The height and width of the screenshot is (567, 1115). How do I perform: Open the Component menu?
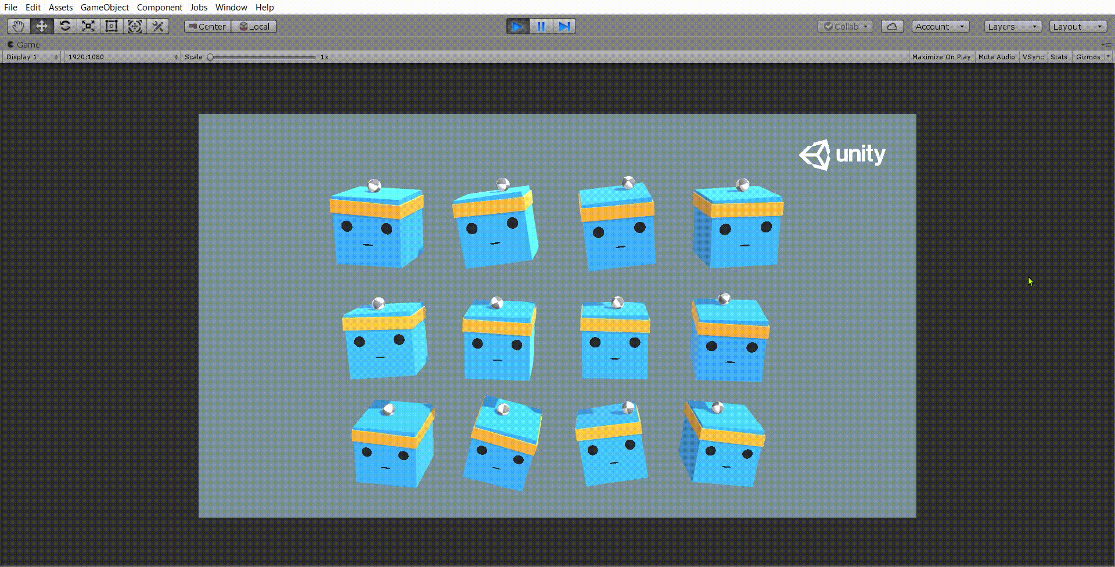pyautogui.click(x=159, y=7)
